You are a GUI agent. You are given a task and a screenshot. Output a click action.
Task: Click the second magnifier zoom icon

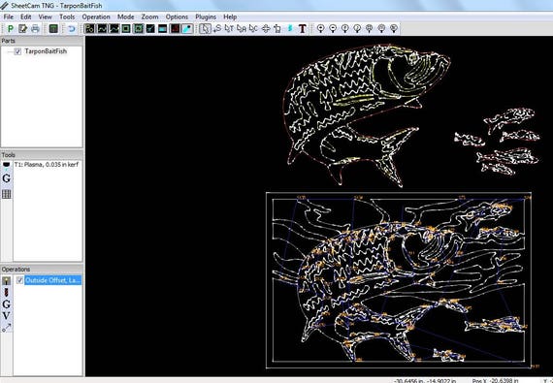click(333, 28)
